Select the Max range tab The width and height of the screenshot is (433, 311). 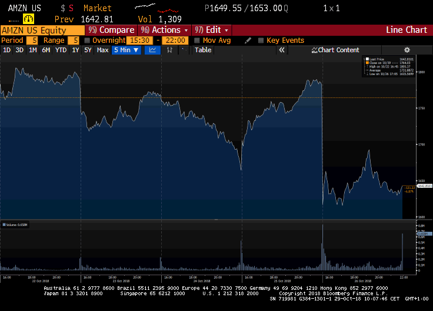coord(102,50)
